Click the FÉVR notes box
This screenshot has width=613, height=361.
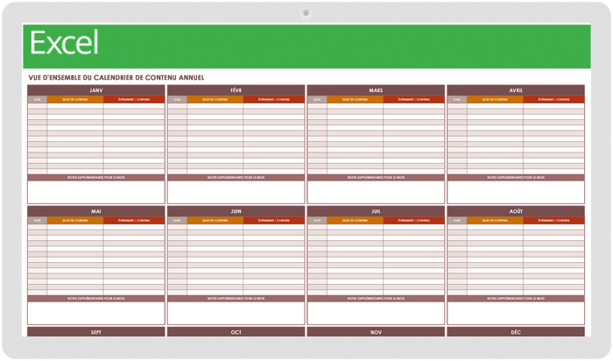(x=236, y=192)
